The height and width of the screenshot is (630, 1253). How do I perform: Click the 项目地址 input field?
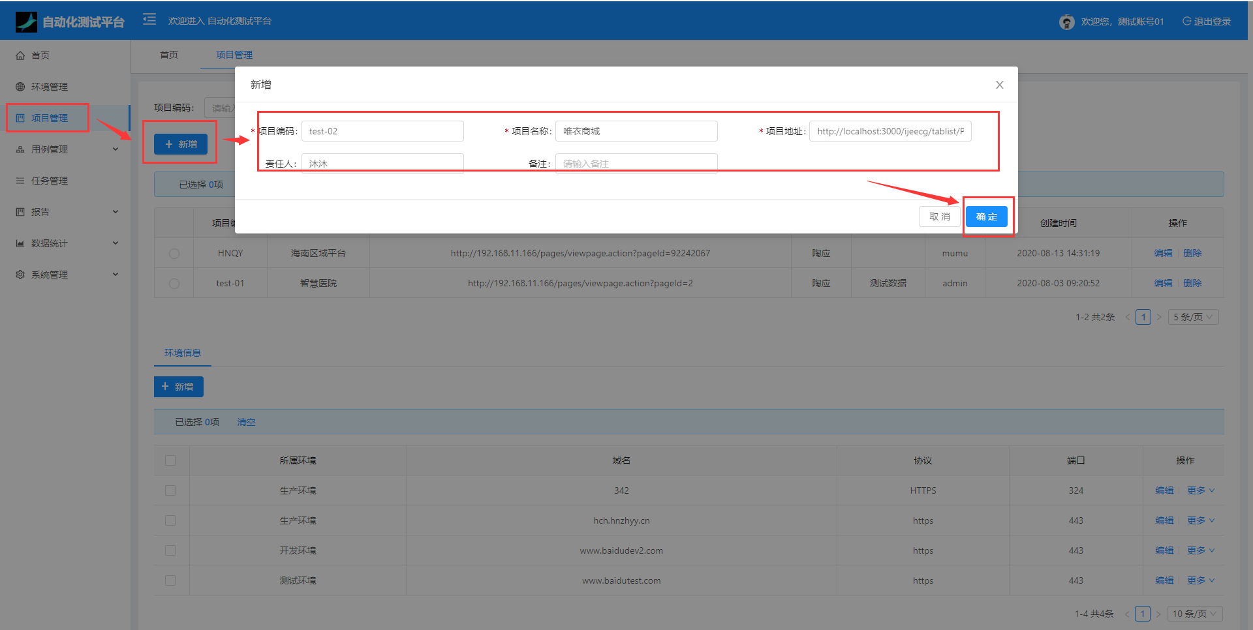pos(890,131)
